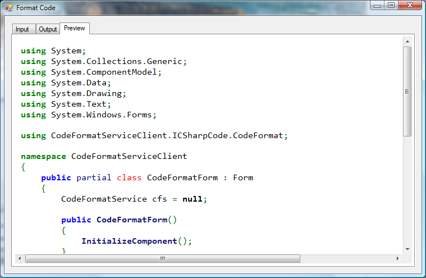The width and height of the screenshot is (426, 278).
Task: Click empty vertical scrollbar track below the thumb
Action: 407,191
